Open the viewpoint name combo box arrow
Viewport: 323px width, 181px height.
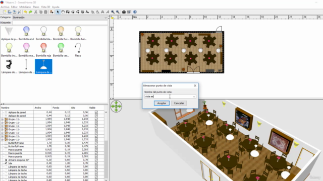point(194,97)
